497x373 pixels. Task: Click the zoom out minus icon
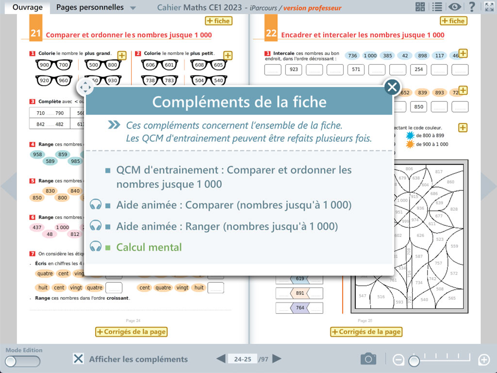tap(398, 360)
